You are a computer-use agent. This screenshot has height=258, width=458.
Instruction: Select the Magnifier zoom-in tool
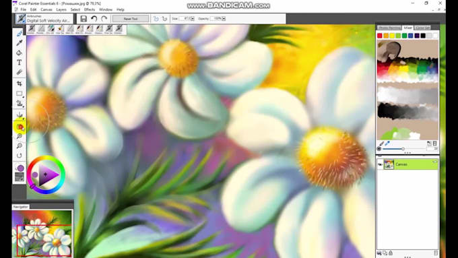point(20,136)
